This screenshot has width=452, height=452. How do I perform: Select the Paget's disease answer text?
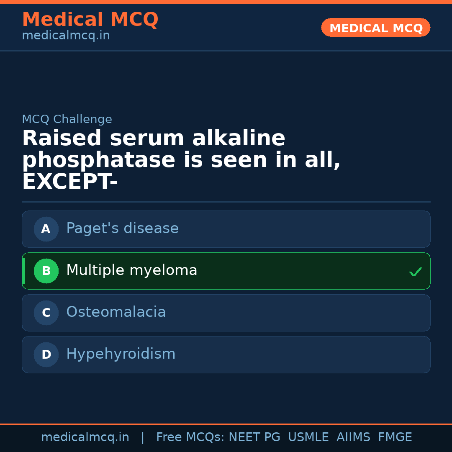point(122,229)
